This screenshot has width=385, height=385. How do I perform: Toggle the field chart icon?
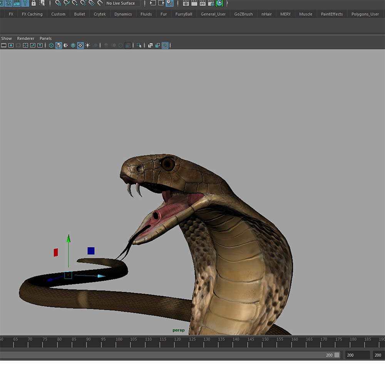[25, 45]
